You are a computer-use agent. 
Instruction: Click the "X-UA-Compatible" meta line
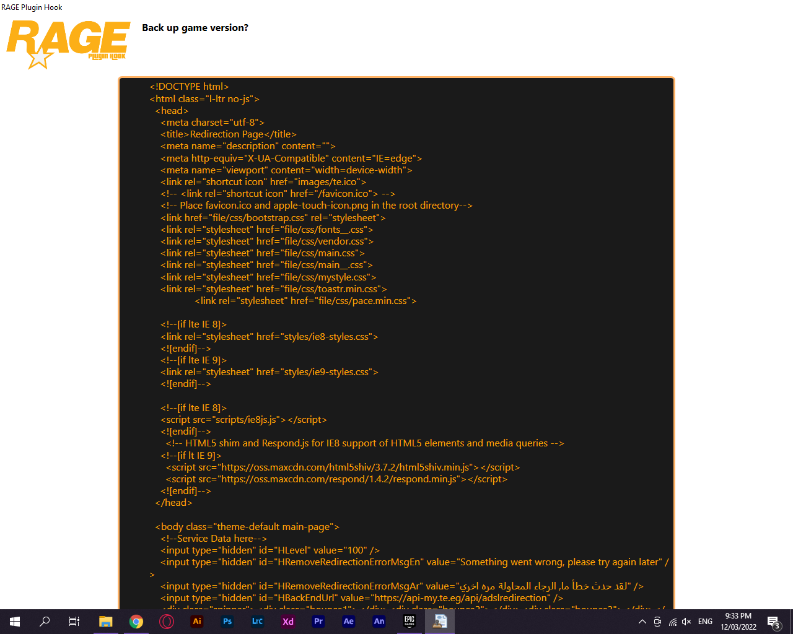point(291,158)
